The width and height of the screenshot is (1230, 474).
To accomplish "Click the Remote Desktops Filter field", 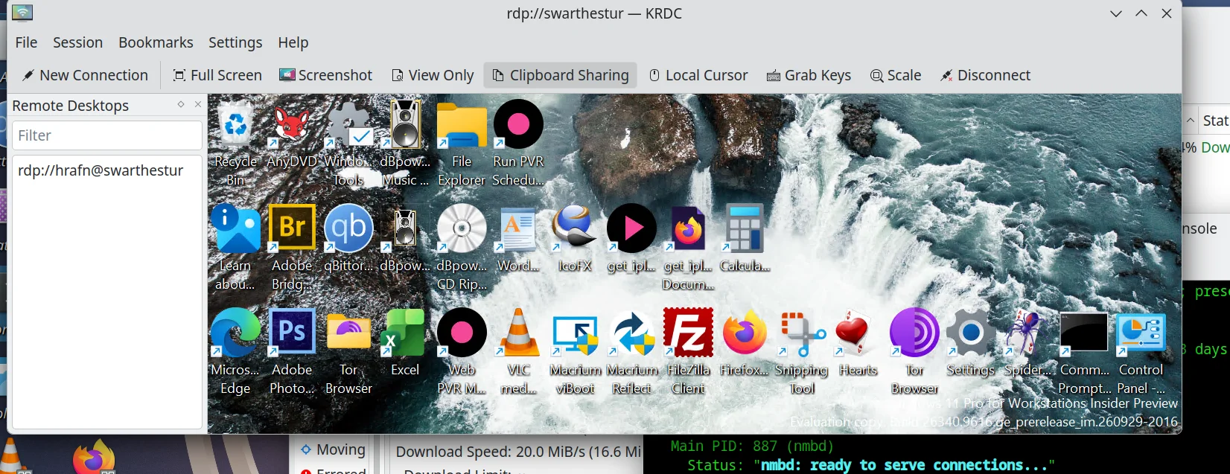I will point(107,135).
